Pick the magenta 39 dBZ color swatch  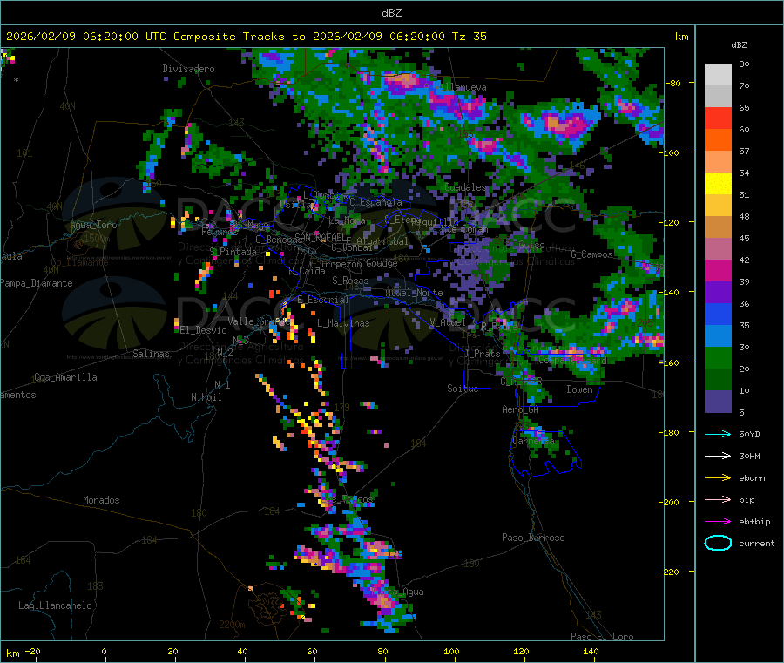coord(718,271)
